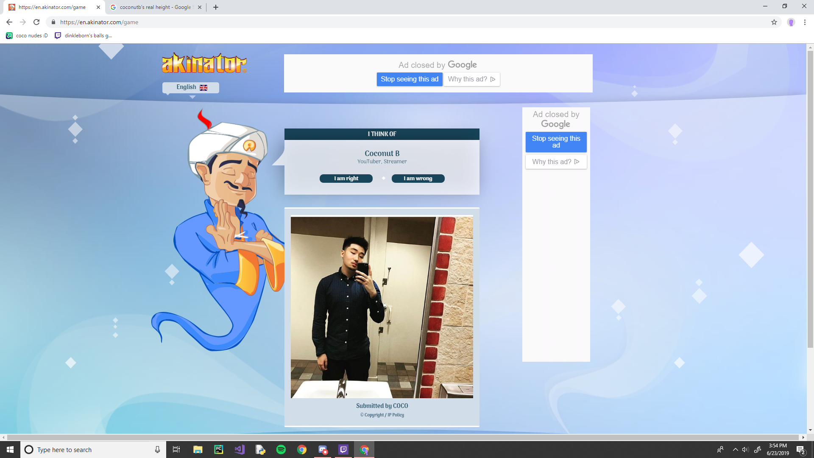The height and width of the screenshot is (458, 814).
Task: Show hidden system tray icons
Action: (x=736, y=450)
